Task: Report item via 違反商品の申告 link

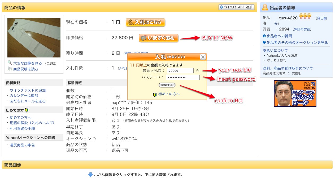Action: coord(22,145)
